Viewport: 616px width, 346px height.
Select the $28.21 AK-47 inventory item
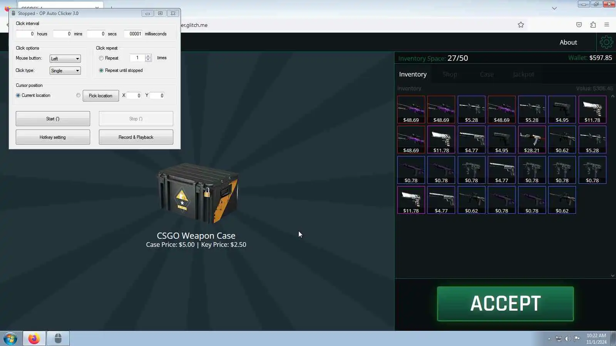click(532, 140)
